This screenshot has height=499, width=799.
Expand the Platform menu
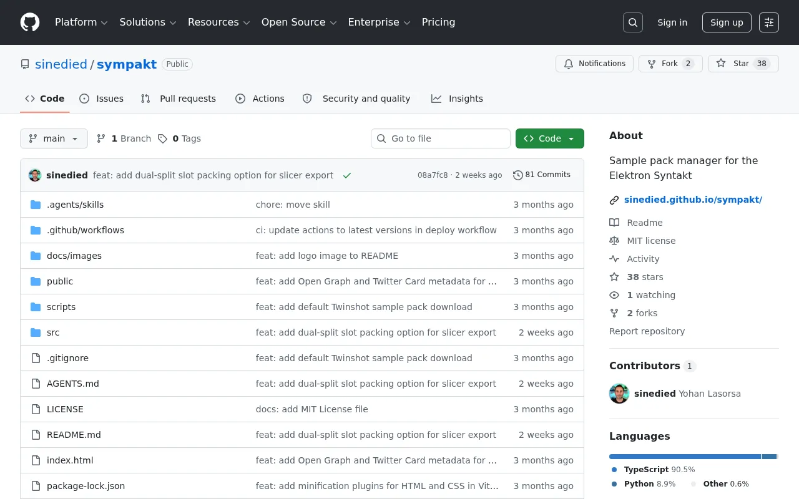pos(81,22)
